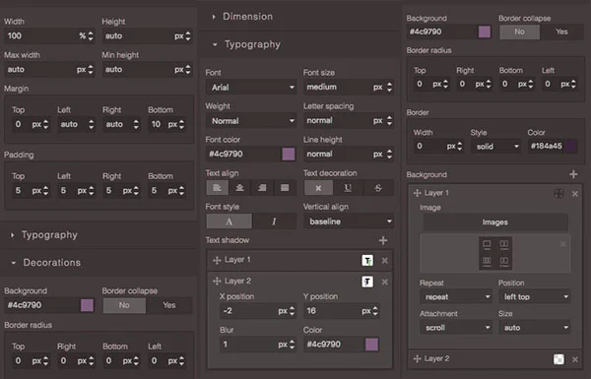Click left panel Background color swatch
The width and height of the screenshot is (591, 379).
click(87, 305)
